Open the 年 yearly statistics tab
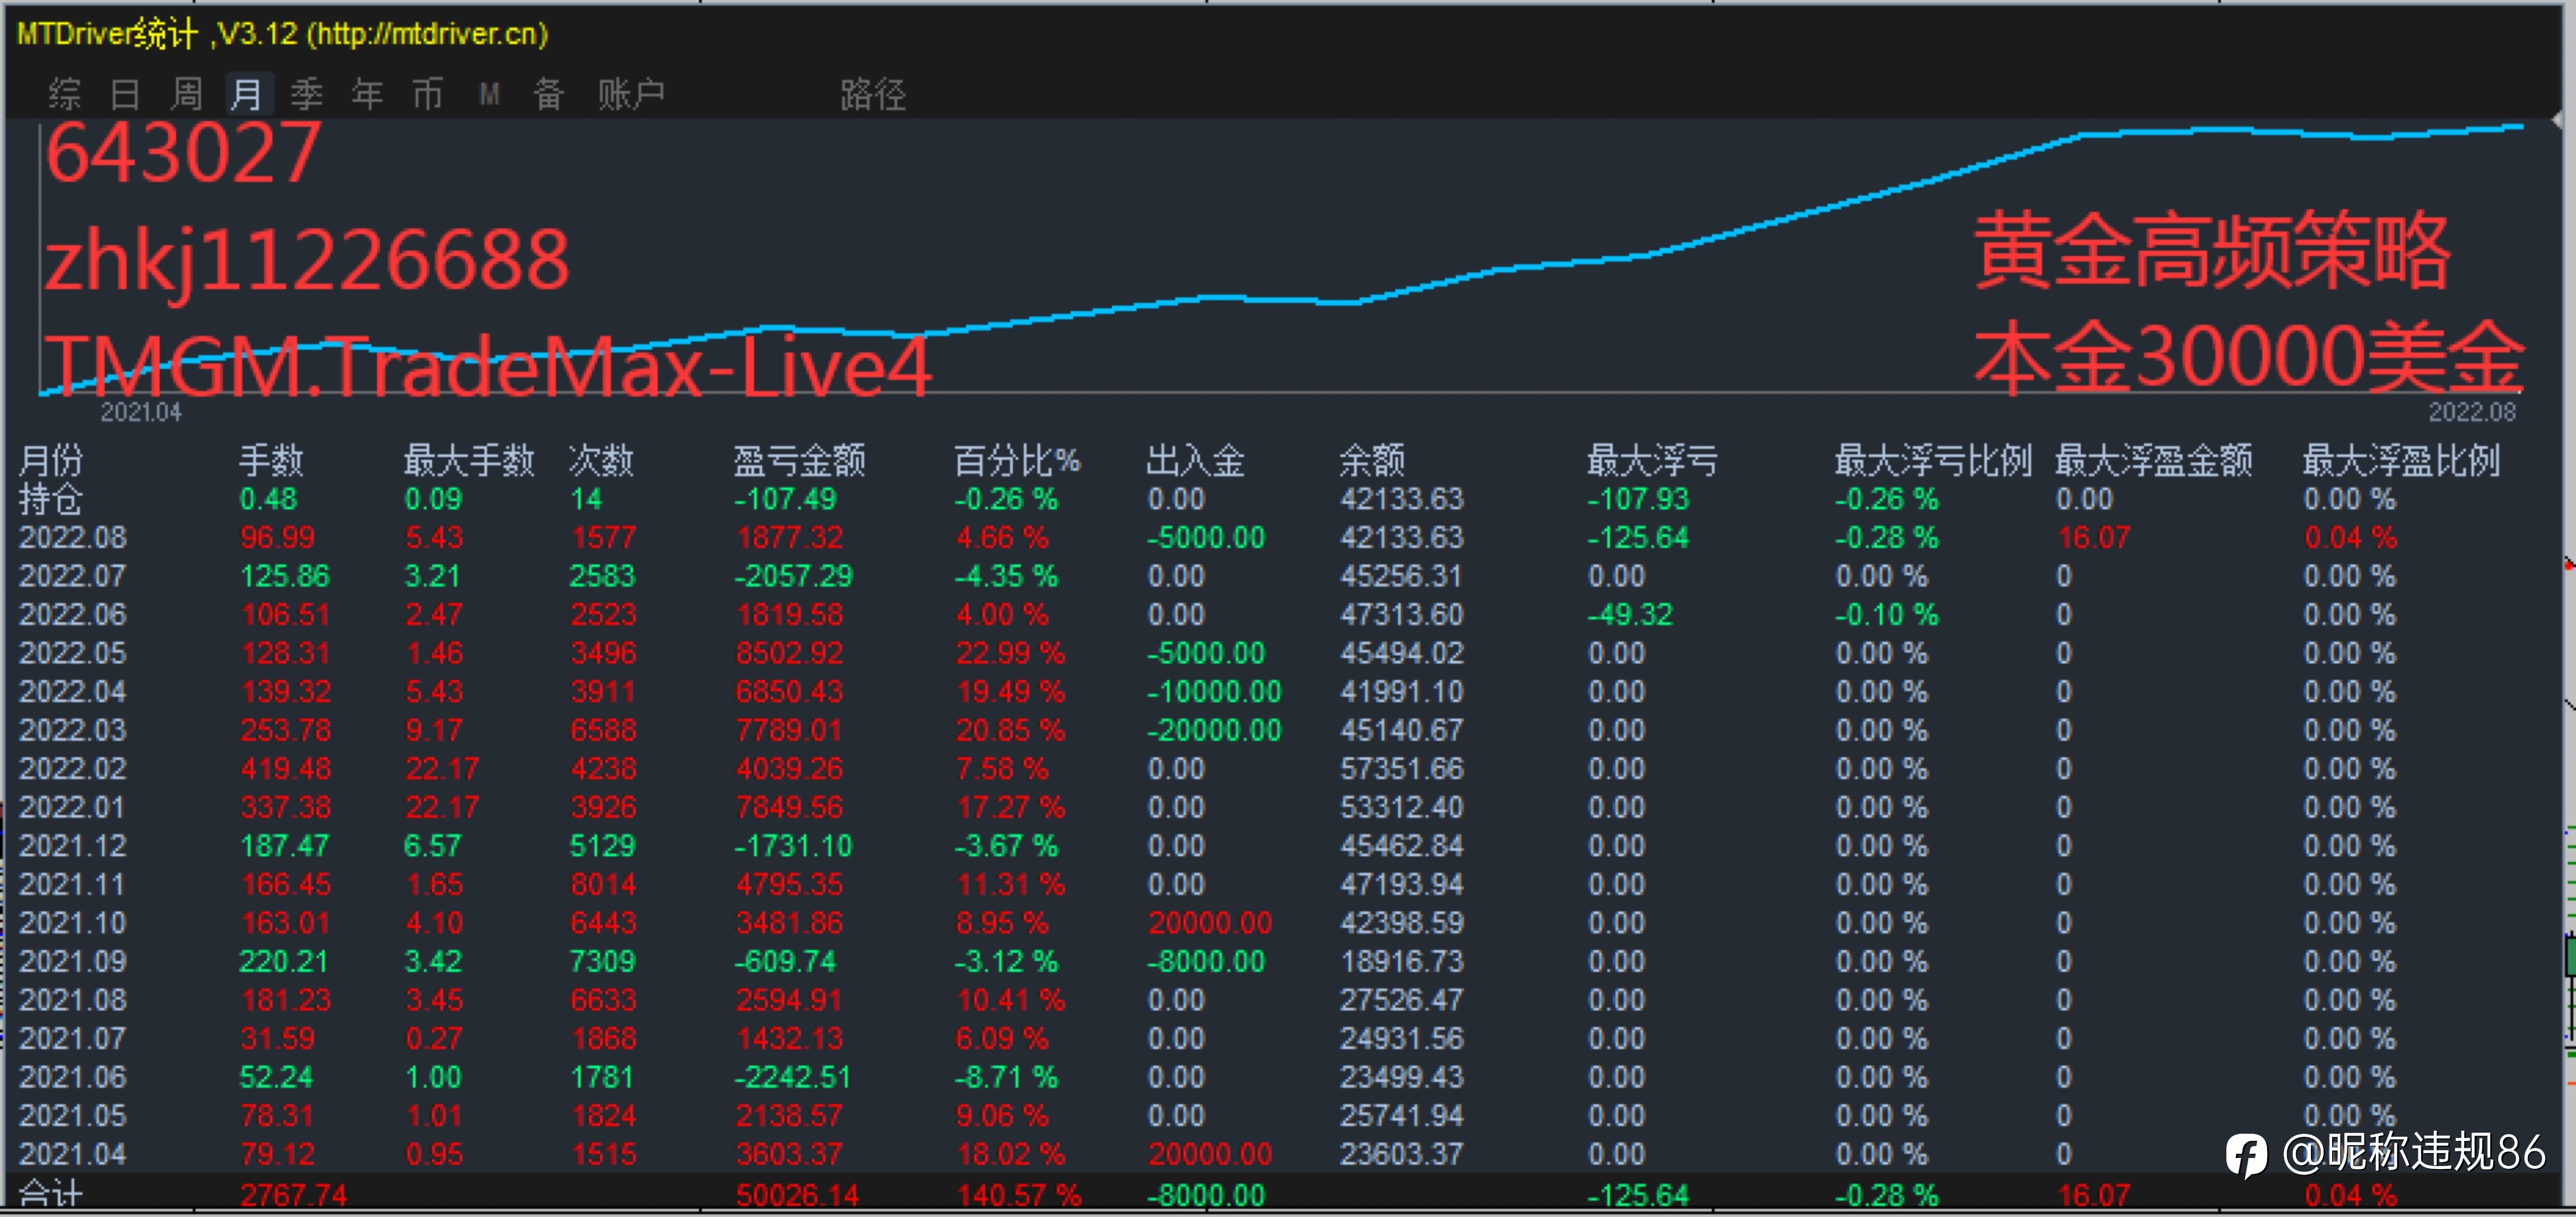The image size is (2576, 1217). [x=368, y=94]
